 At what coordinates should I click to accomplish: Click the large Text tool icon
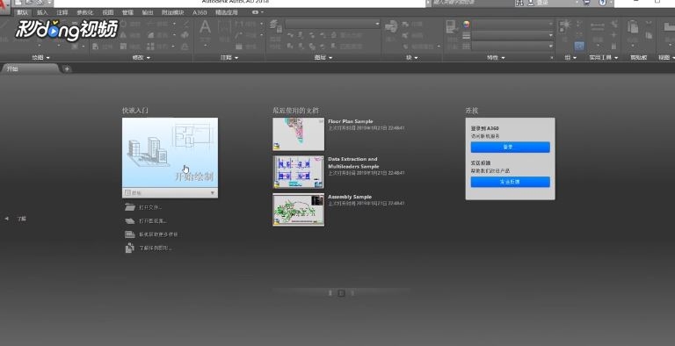pyautogui.click(x=206, y=27)
